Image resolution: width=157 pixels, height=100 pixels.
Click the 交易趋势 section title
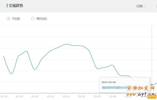[16, 6]
